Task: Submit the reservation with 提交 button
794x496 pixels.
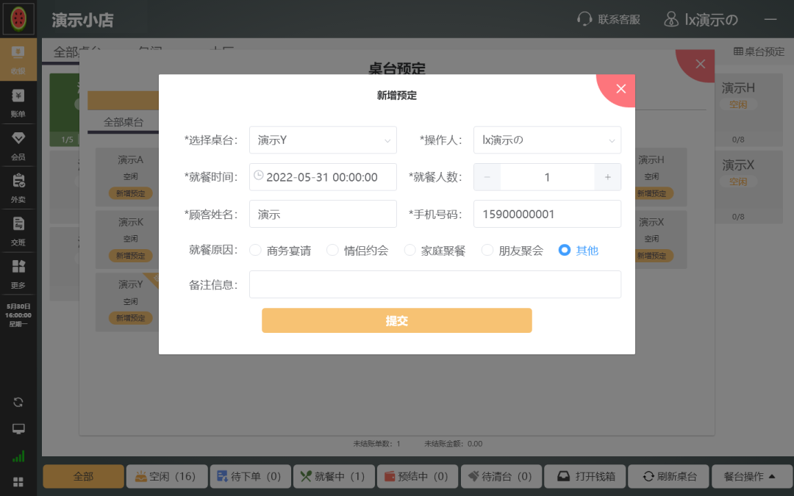Action: pos(397,320)
